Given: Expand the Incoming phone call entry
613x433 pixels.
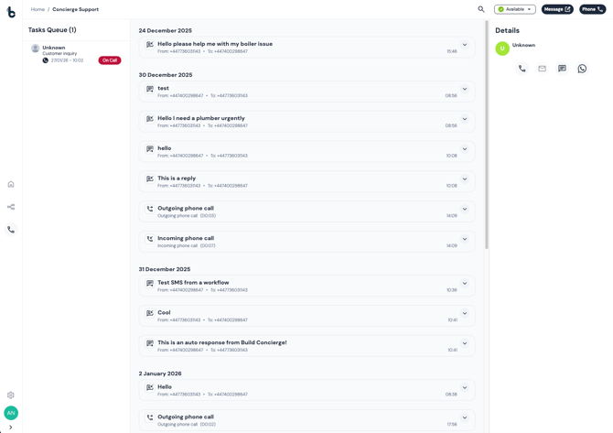Looking at the screenshot, I should [465, 239].
